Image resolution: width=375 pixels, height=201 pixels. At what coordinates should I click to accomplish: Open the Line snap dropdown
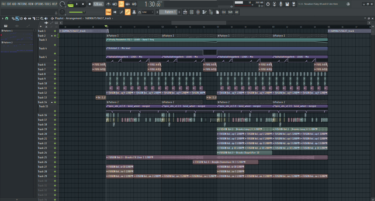coord(148,12)
